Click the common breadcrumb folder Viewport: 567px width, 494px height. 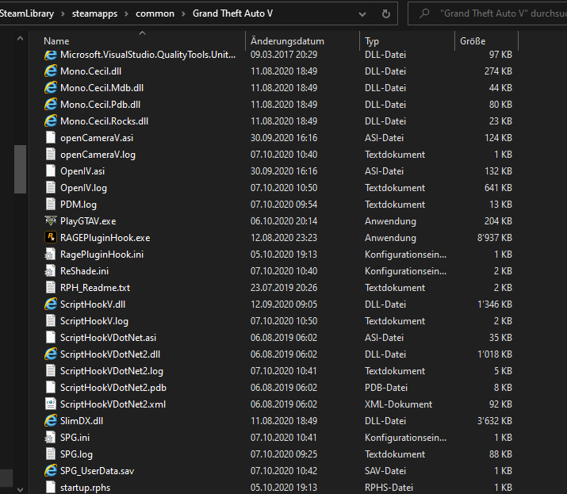coord(155,13)
